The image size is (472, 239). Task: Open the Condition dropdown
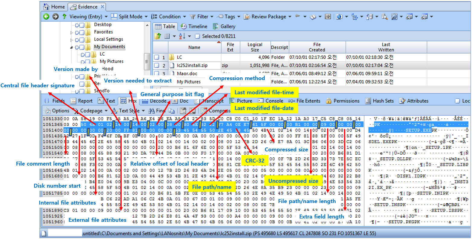tap(168, 17)
